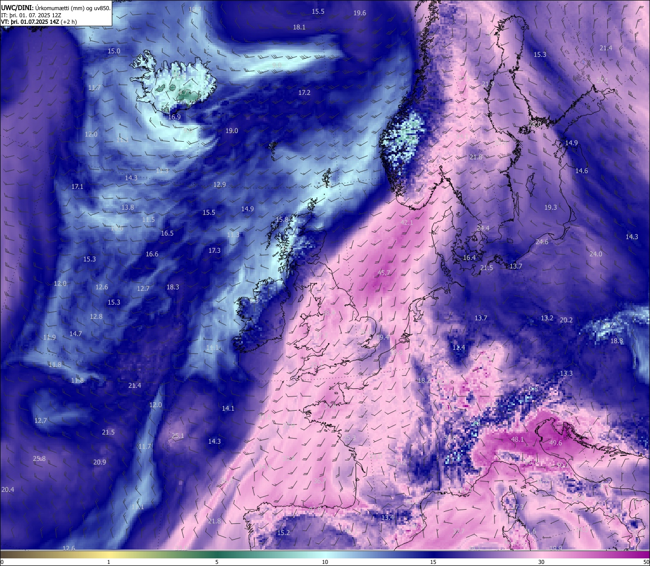Viewport: 650px width, 566px height.
Task: Click the 18.8 value at the right edge
Action: 616,341
